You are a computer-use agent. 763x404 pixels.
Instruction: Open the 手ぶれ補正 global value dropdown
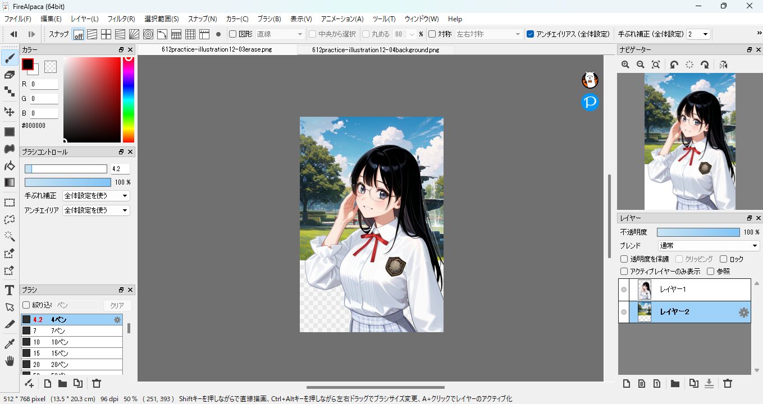click(698, 34)
